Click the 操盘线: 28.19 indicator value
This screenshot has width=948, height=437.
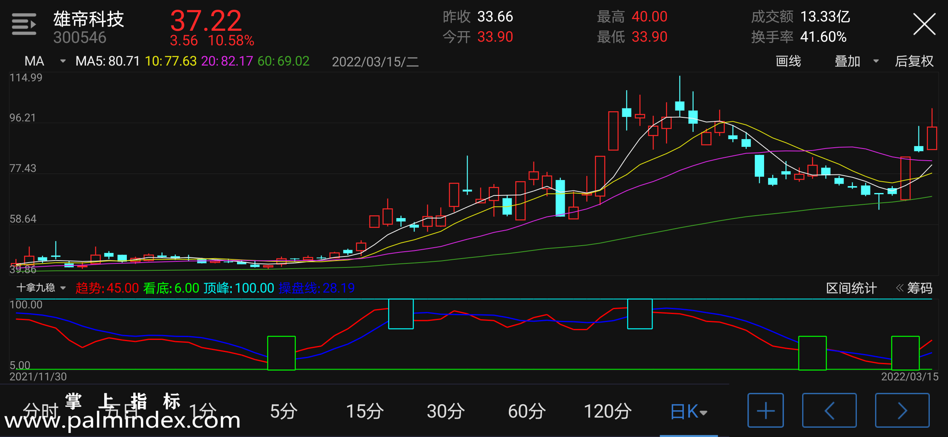[316, 288]
